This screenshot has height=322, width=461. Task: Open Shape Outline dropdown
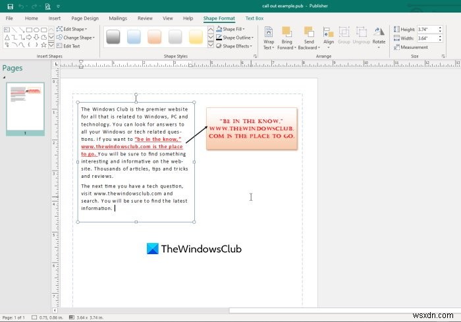234,38
